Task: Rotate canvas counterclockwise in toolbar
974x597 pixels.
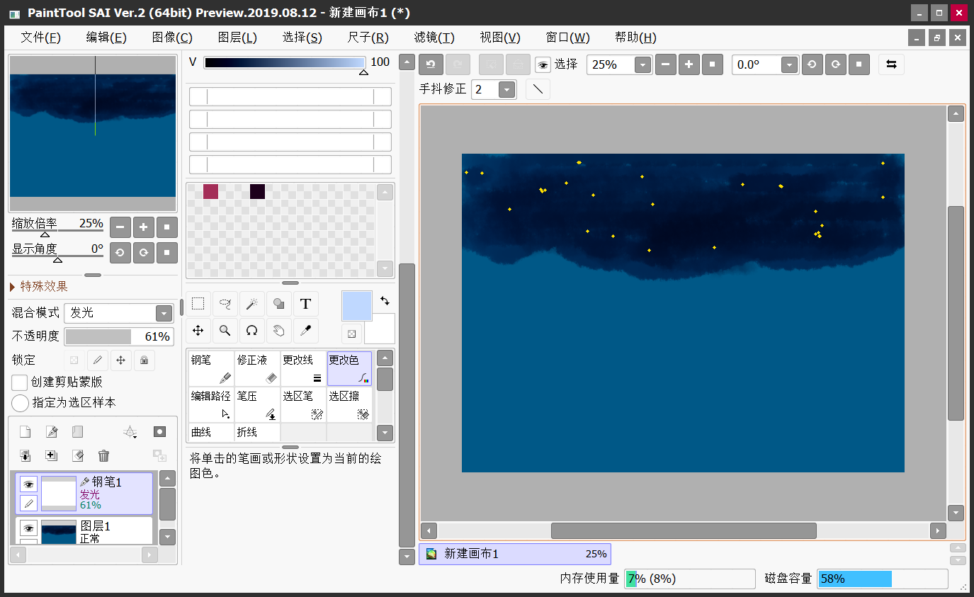Action: [812, 64]
